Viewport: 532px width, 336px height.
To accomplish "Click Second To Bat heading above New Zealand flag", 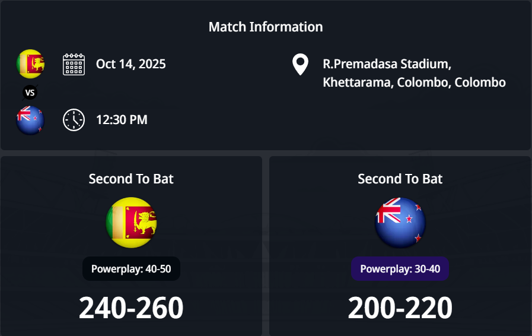I will [400, 179].
